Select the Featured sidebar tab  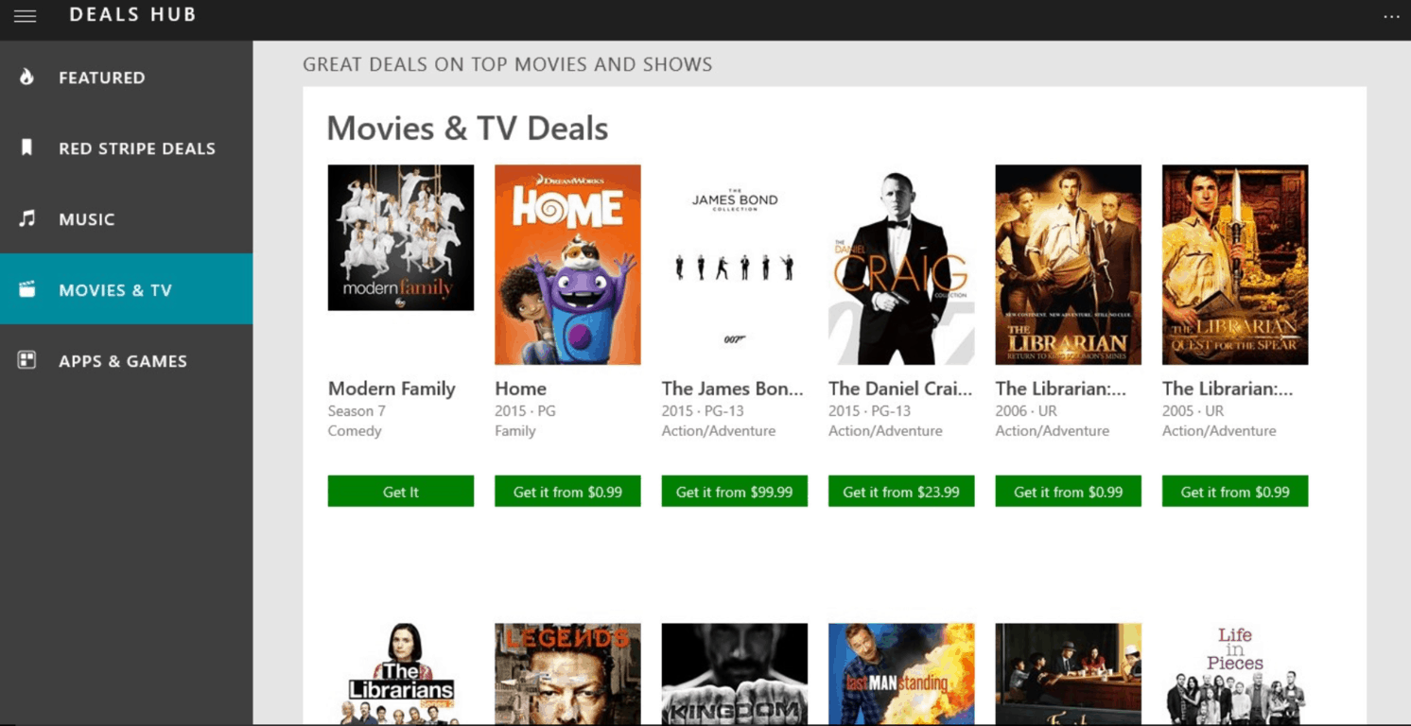pyautogui.click(x=102, y=78)
